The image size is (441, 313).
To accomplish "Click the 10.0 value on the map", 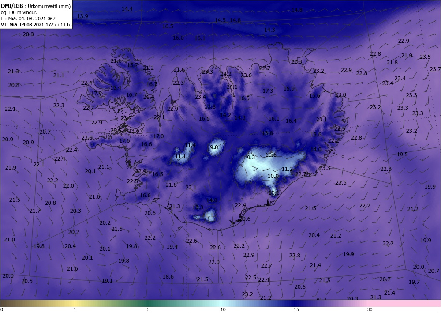I will (273, 176).
